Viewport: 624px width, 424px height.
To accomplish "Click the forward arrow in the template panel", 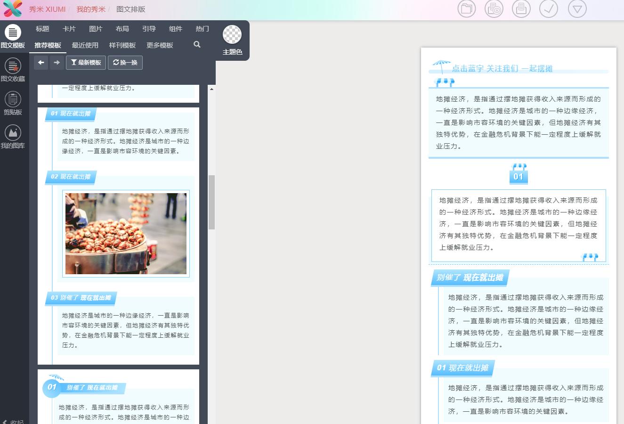I will coord(57,62).
